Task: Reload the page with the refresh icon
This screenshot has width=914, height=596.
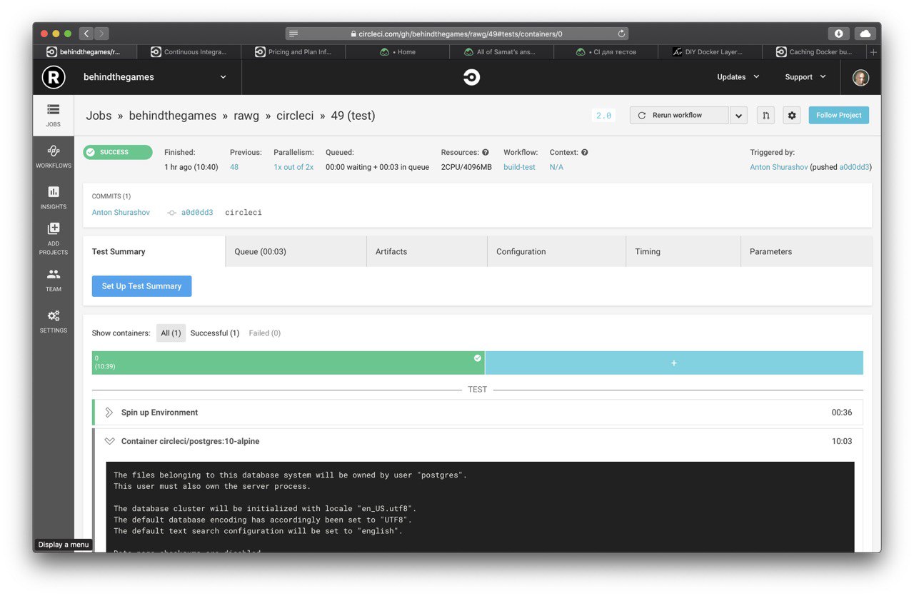Action: click(x=621, y=34)
